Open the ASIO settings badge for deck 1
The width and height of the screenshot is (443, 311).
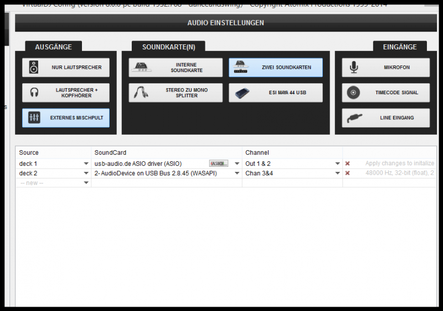pos(218,164)
